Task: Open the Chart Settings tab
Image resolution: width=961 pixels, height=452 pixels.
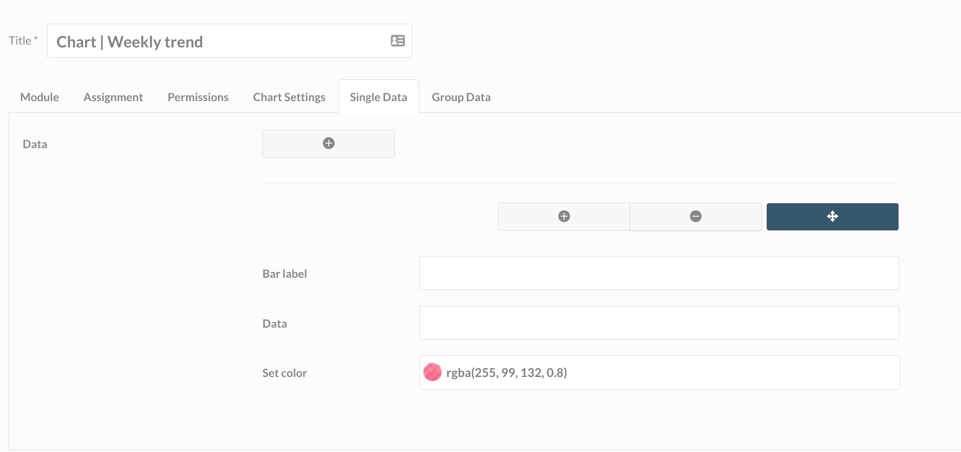Action: [289, 97]
